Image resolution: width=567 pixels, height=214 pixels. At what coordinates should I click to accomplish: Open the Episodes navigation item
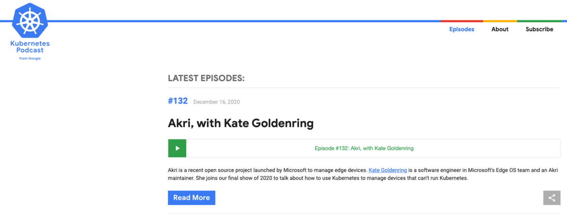tap(462, 29)
